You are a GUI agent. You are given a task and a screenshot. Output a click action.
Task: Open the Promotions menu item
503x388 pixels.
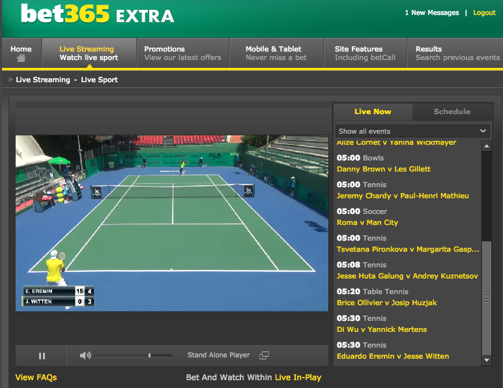coord(183,53)
